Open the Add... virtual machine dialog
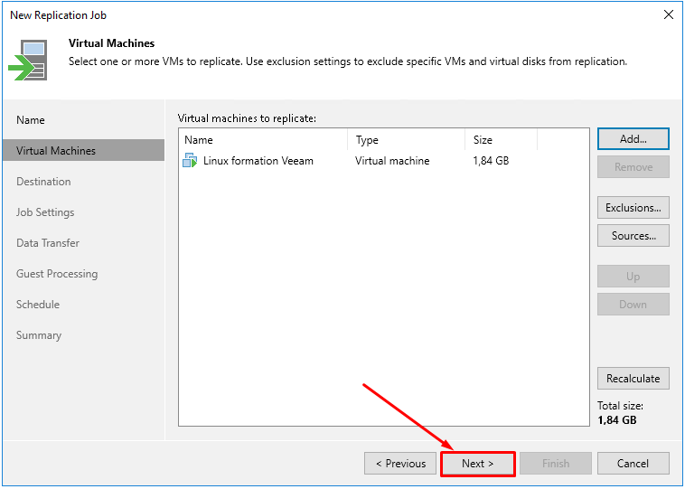Screen dimensions: 685x489 (x=633, y=139)
